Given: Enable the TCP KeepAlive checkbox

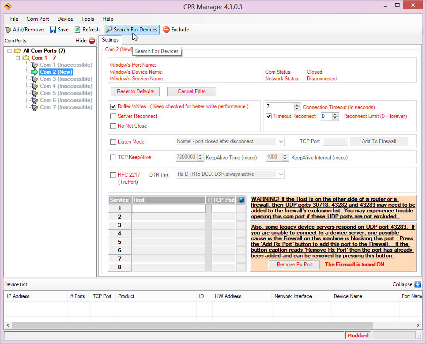Looking at the screenshot, I should (x=113, y=157).
